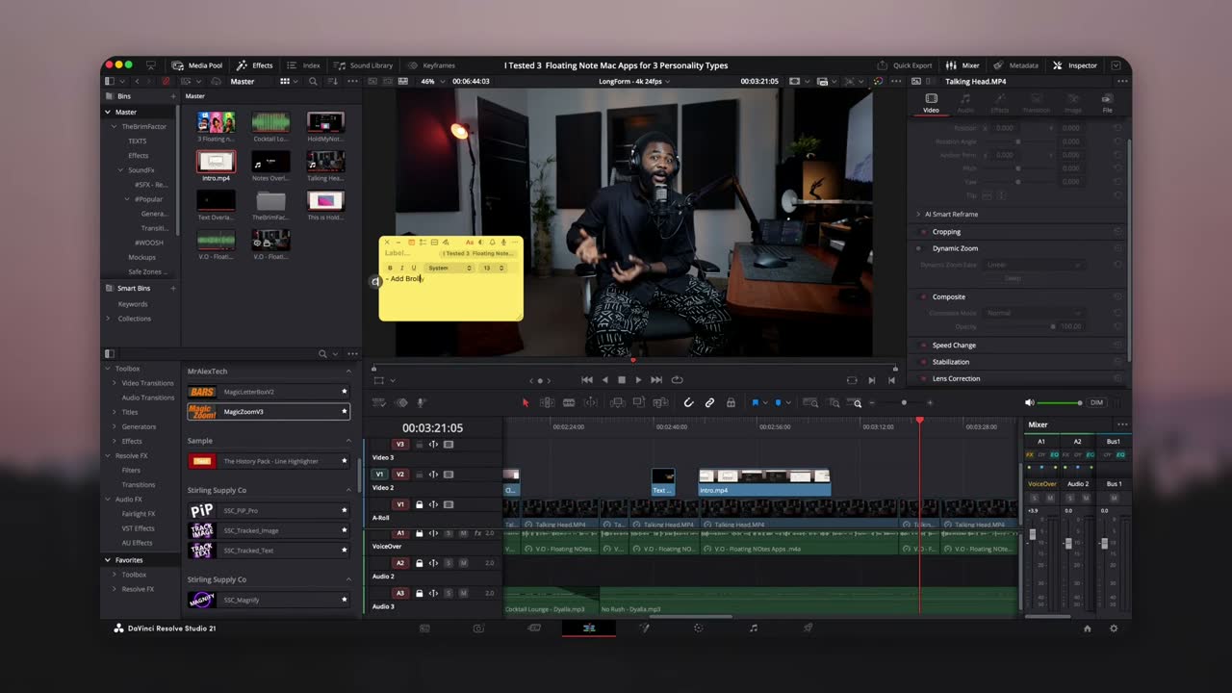Toggle the Inspector panel
This screenshot has height=693, width=1232.
point(1075,65)
